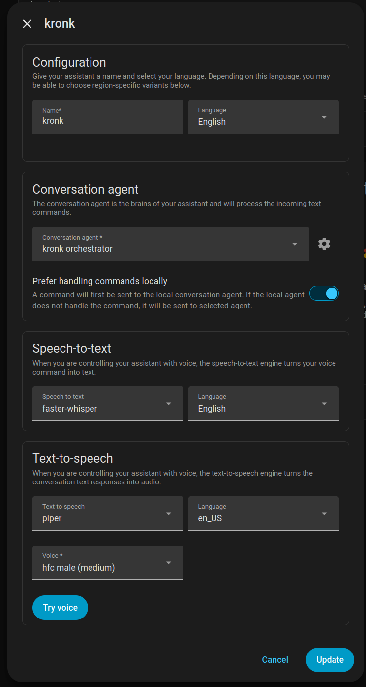This screenshot has width=366, height=687.
Task: Close the kronk assistant dialog
Action: click(x=27, y=24)
